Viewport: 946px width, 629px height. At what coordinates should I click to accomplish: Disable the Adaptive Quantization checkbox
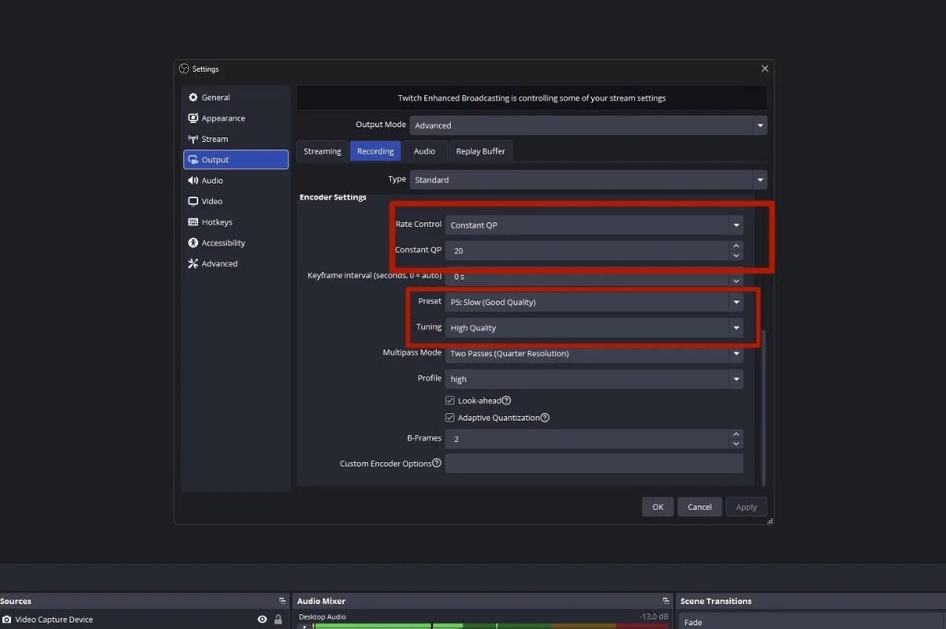click(450, 418)
